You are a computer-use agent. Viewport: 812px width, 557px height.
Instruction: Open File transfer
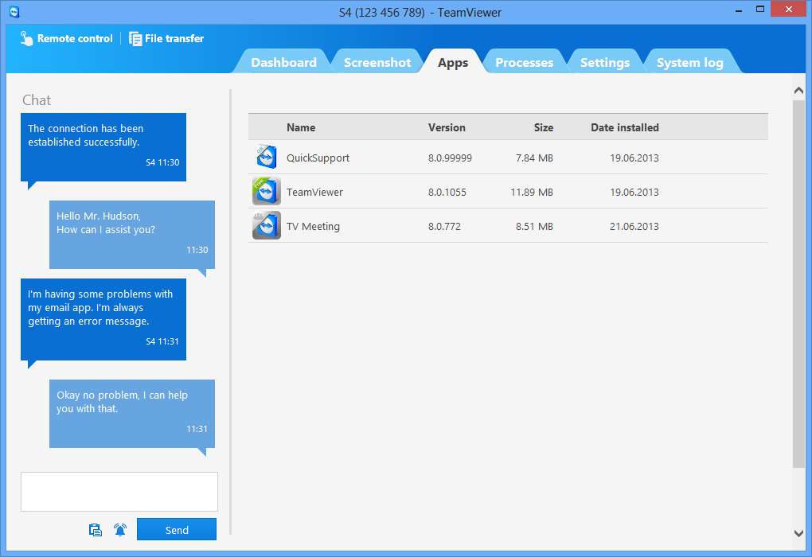pos(166,38)
